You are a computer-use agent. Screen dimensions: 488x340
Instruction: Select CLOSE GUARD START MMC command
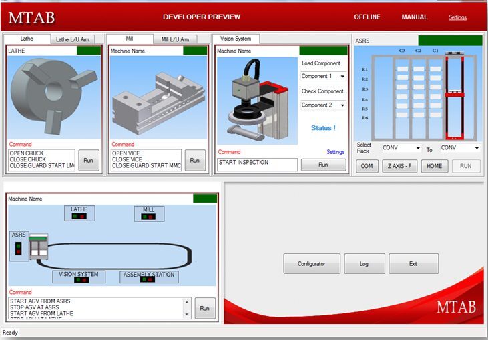pyautogui.click(x=146, y=165)
